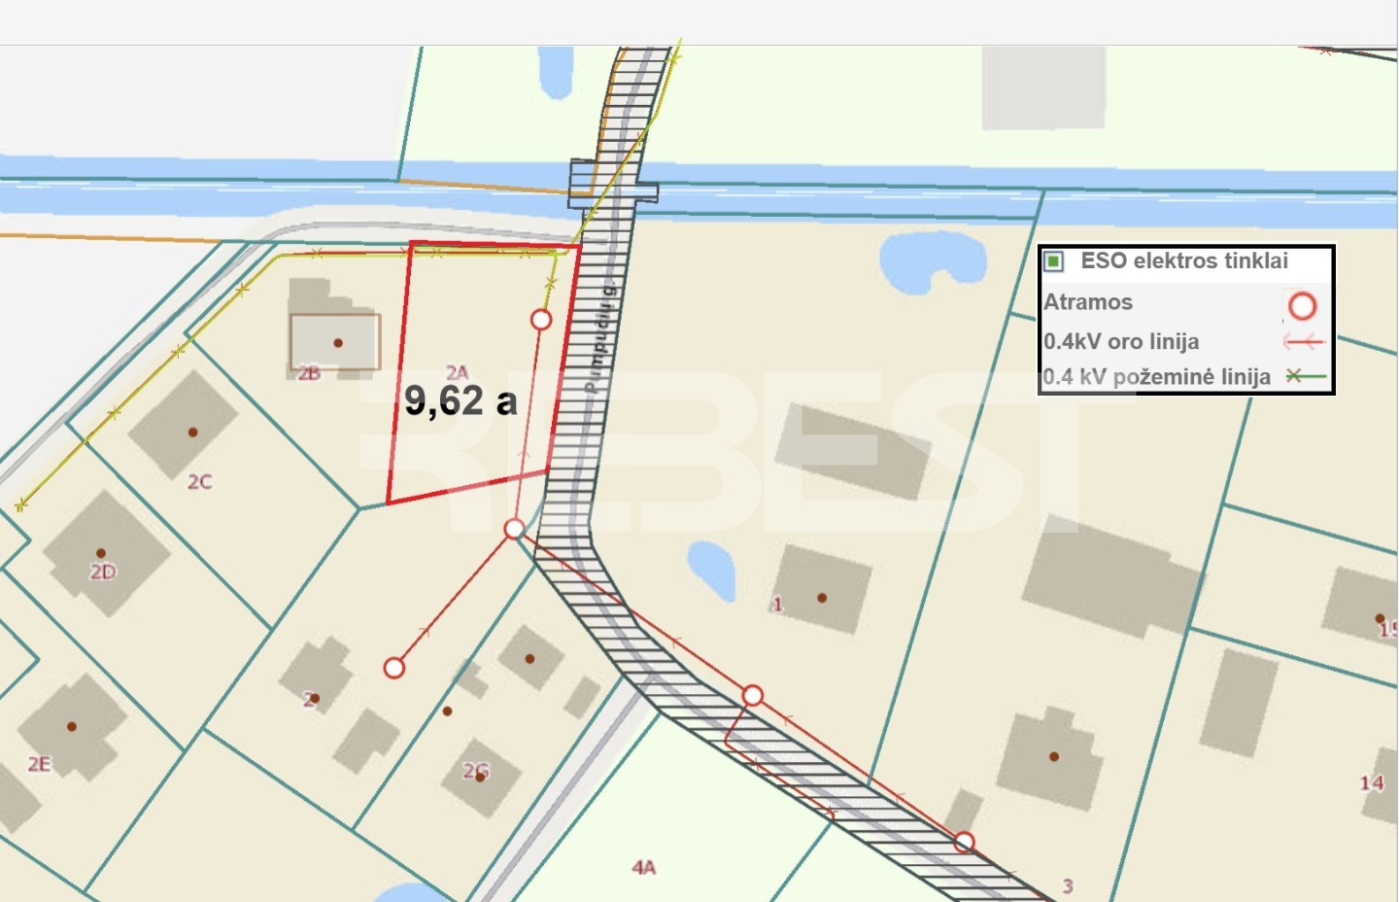1399x902 pixels.
Task: Select the parcel number 14 label
Action: tap(1371, 782)
